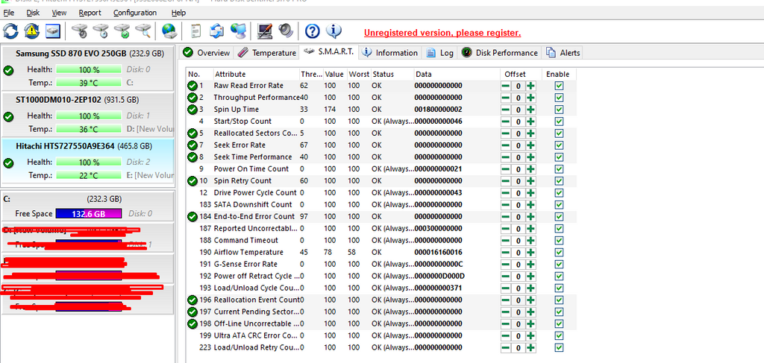The height and width of the screenshot is (363, 764).
Task: Switch to the Overview tab
Action: [x=207, y=53]
